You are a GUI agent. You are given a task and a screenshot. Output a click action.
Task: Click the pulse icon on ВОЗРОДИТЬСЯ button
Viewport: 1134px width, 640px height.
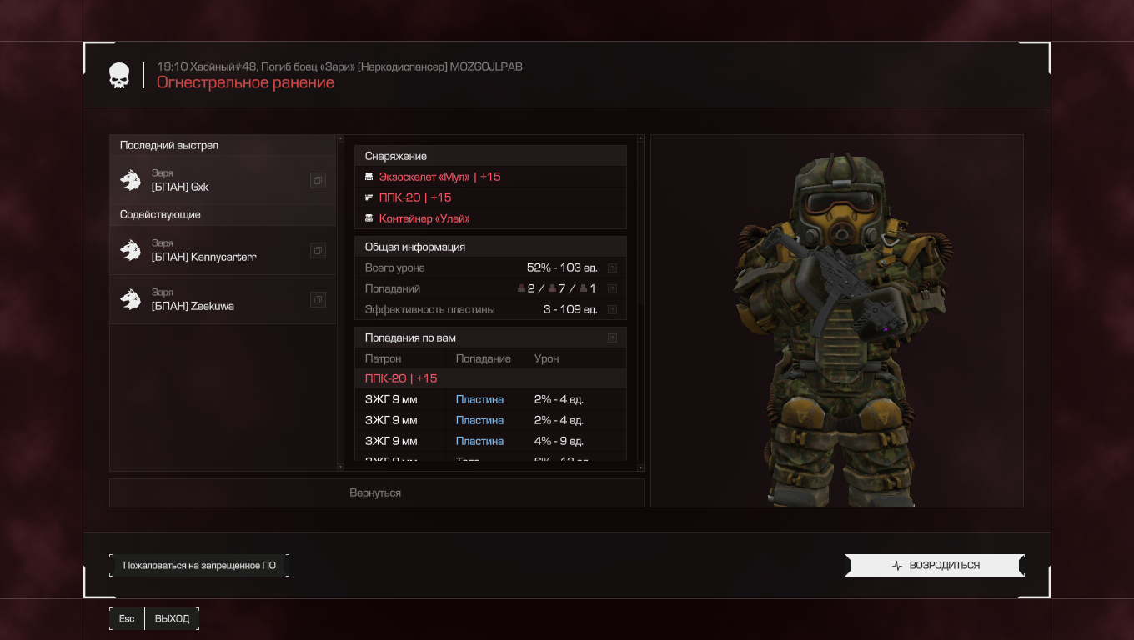coord(897,565)
